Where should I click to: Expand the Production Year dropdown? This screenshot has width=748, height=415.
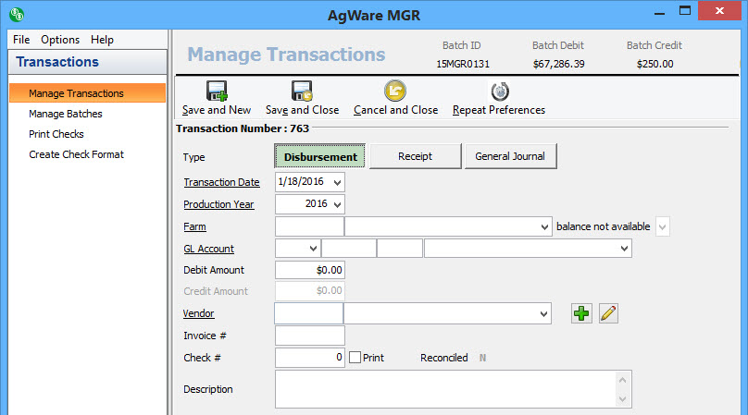coord(337,204)
